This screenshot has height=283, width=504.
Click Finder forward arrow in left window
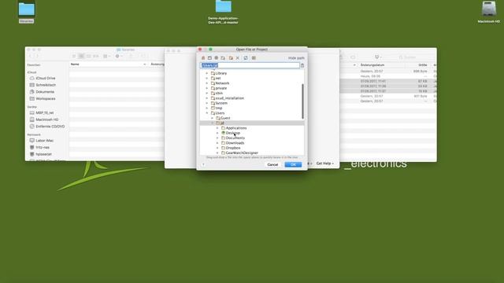37,56
